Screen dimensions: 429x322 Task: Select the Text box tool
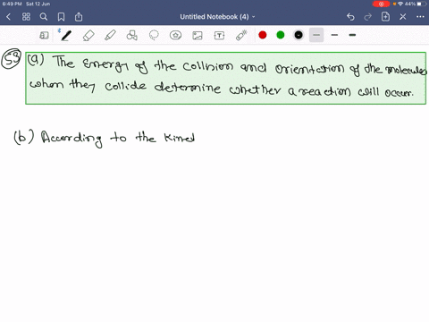pyautogui.click(x=219, y=36)
